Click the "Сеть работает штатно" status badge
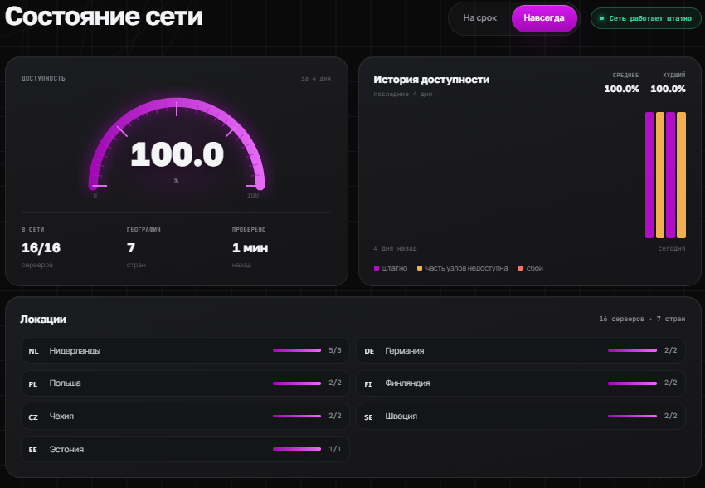Image resolution: width=705 pixels, height=488 pixels. coord(645,18)
